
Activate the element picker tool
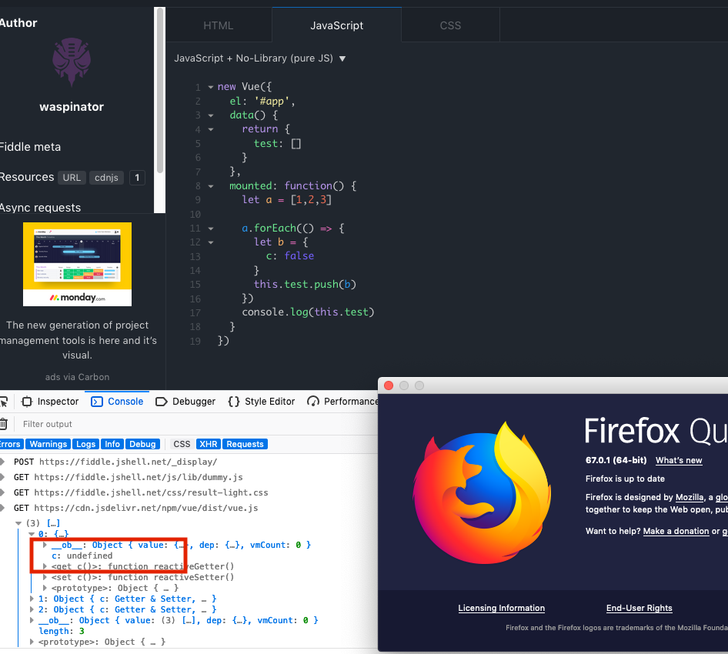(x=3, y=401)
